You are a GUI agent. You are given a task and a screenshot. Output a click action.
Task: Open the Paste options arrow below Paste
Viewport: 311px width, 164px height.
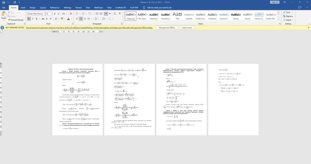coord(4,20)
